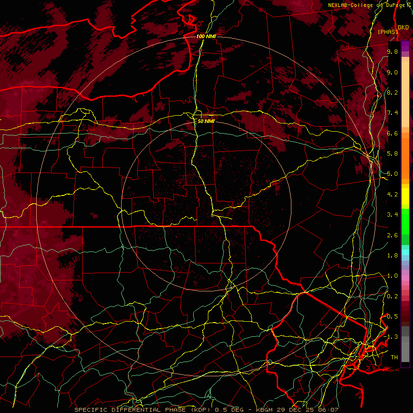Click the 7.4 scale label
This screenshot has height=413, width=413.
[x=392, y=113]
